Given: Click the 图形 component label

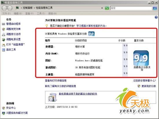Looking at the screenshot, I should point(49,61).
